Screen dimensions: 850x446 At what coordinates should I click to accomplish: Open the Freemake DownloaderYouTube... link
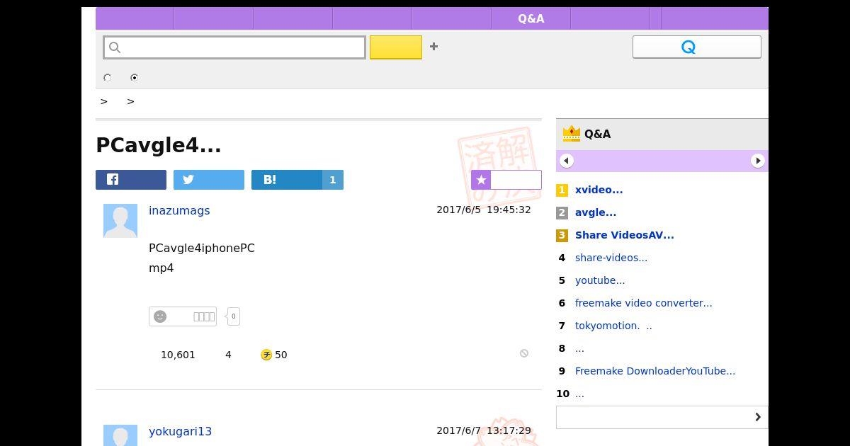655,371
